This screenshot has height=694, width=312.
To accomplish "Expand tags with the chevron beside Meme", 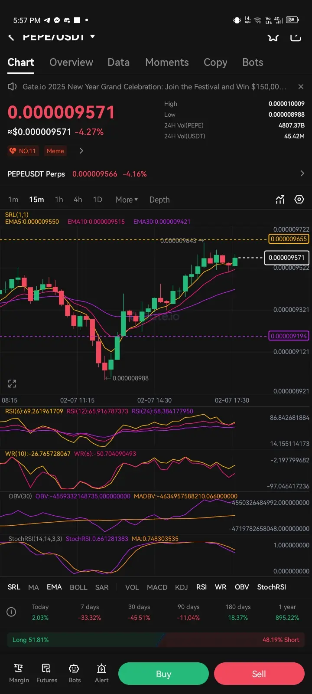I will click(81, 151).
